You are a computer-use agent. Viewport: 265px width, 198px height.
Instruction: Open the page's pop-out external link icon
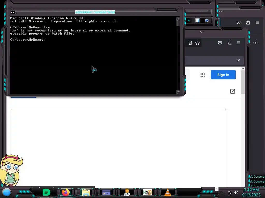click(233, 91)
